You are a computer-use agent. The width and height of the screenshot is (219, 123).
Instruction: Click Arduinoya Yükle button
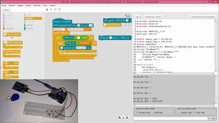point(153,17)
